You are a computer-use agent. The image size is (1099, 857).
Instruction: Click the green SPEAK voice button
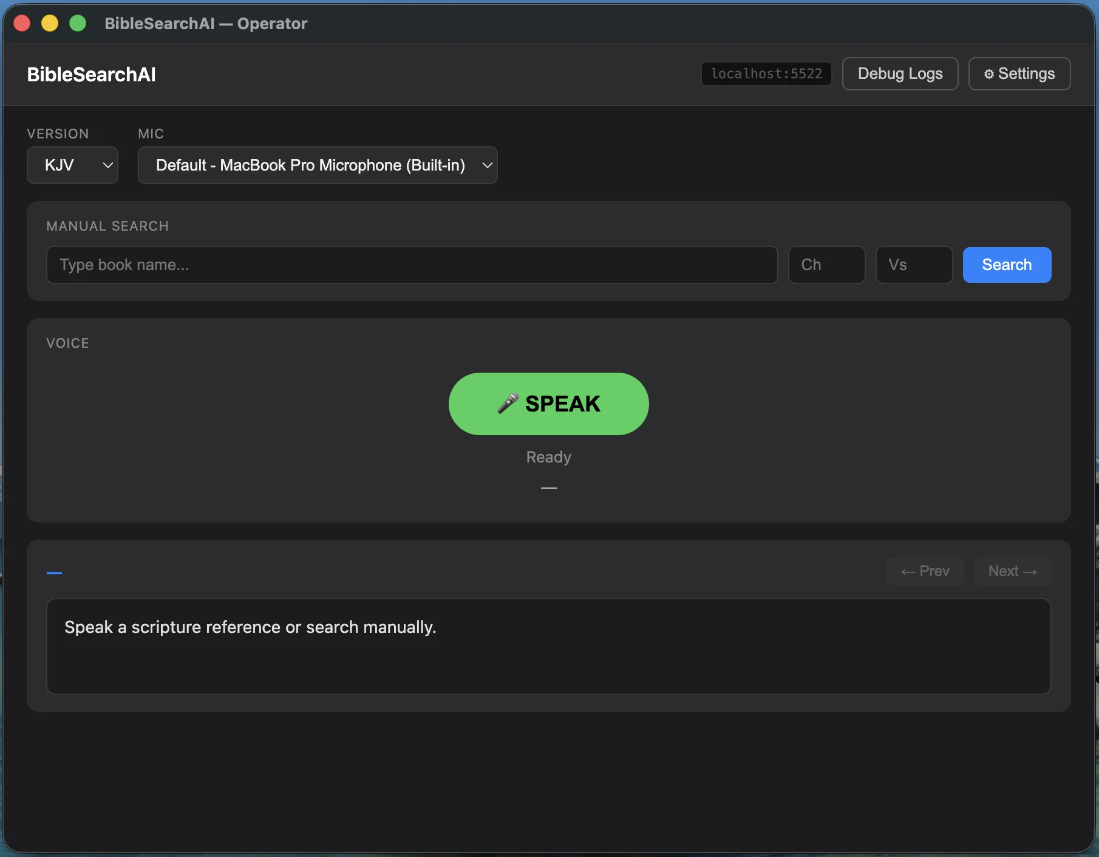coord(548,404)
